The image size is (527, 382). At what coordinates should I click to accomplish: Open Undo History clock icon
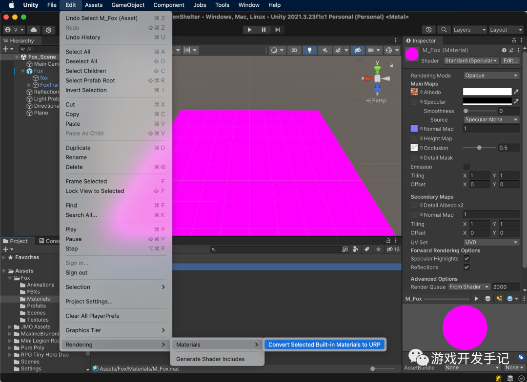point(428,30)
